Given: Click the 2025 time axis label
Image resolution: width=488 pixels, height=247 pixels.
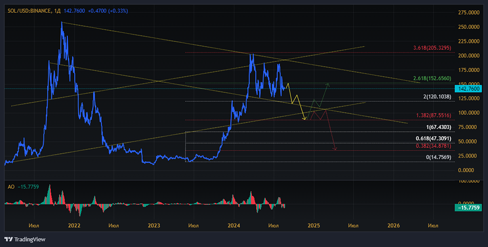Looking at the screenshot, I should 314,226.
